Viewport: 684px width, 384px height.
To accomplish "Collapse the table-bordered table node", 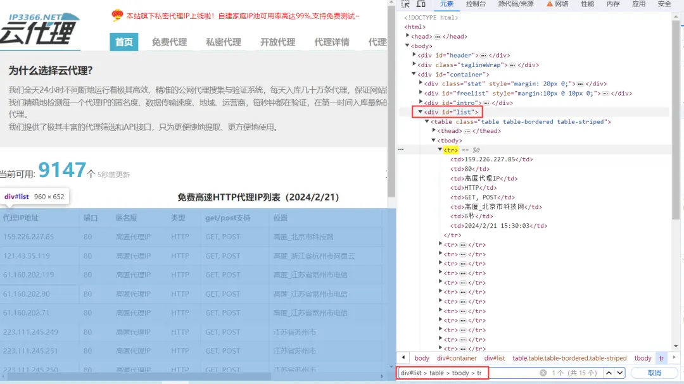I will 427,121.
